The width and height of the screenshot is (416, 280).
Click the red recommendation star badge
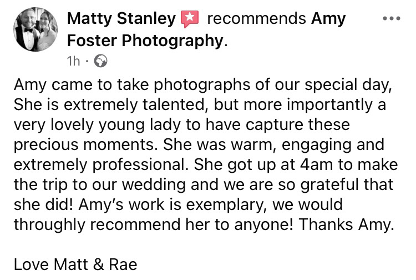click(190, 19)
